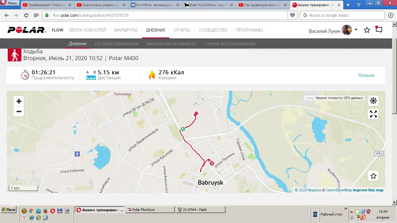This screenshot has height=223, width=397.
Task: Close the Анализ тренировки tab
Action: click(x=339, y=5)
